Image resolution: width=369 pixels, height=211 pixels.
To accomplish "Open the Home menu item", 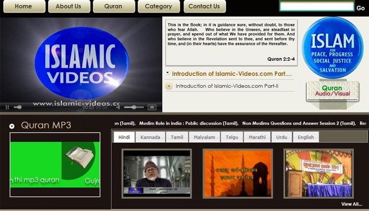I will click(x=23, y=6).
